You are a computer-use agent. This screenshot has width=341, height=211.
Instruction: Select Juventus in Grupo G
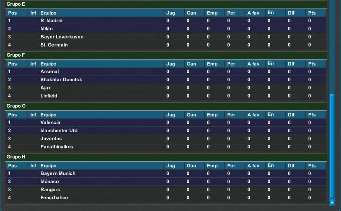[x=51, y=139]
